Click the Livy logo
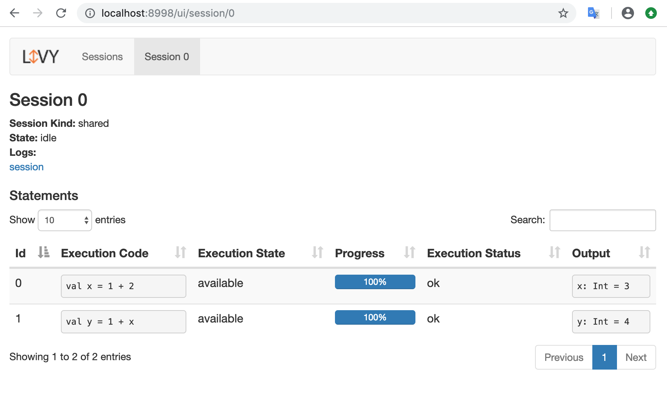667x408 pixels. pyautogui.click(x=41, y=57)
